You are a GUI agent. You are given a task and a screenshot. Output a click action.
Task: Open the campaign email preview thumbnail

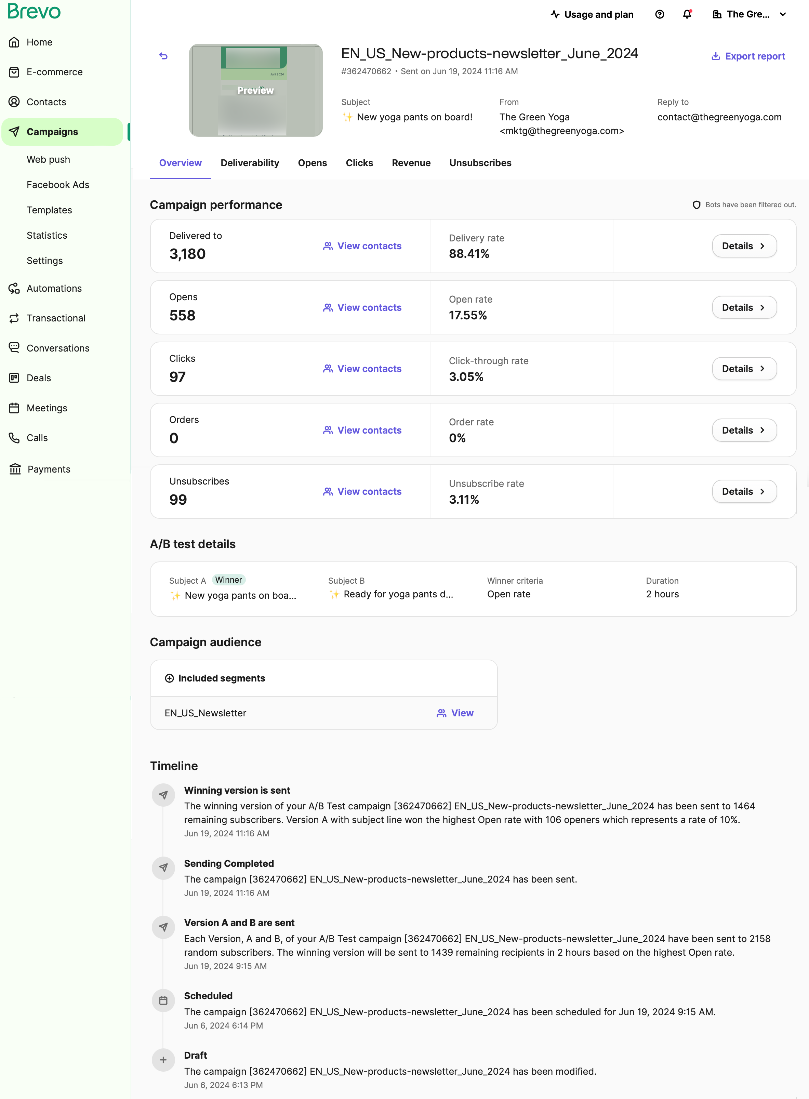coord(256,90)
